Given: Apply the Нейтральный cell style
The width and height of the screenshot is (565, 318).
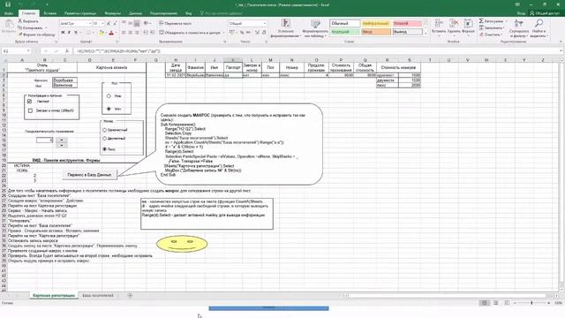Looking at the screenshot, I should tap(375, 24).
